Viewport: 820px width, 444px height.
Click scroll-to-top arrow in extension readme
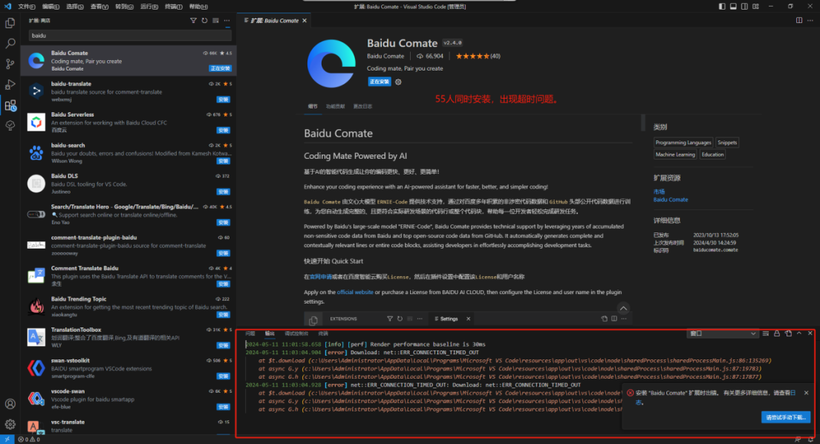pyautogui.click(x=623, y=308)
